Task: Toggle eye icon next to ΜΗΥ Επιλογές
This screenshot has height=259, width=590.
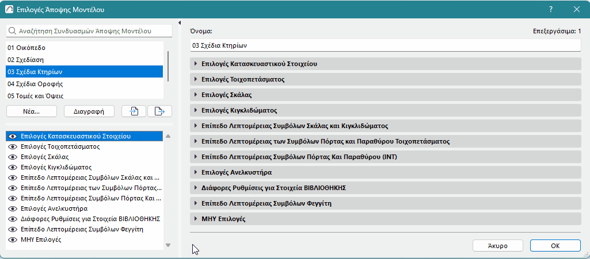Action: coord(13,239)
